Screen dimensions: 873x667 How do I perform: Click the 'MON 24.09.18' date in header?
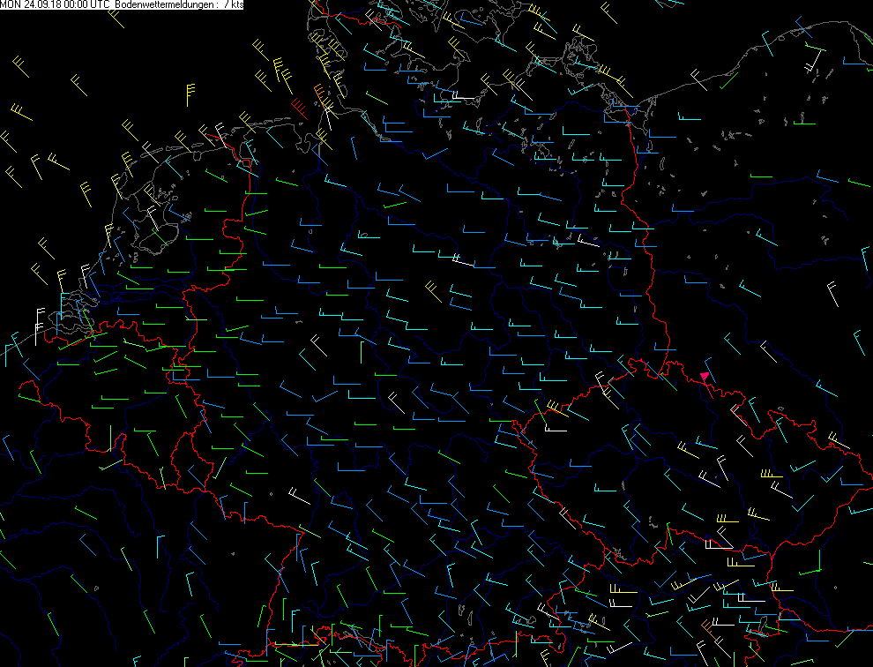coord(27,5)
